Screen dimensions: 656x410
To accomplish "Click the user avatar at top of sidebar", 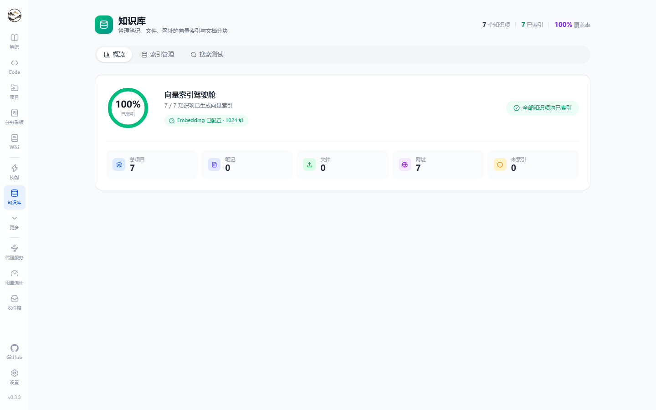I will pos(15,15).
